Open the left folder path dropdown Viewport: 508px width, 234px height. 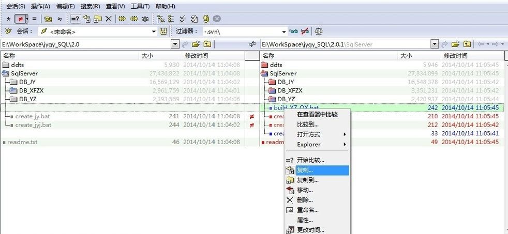pos(175,44)
